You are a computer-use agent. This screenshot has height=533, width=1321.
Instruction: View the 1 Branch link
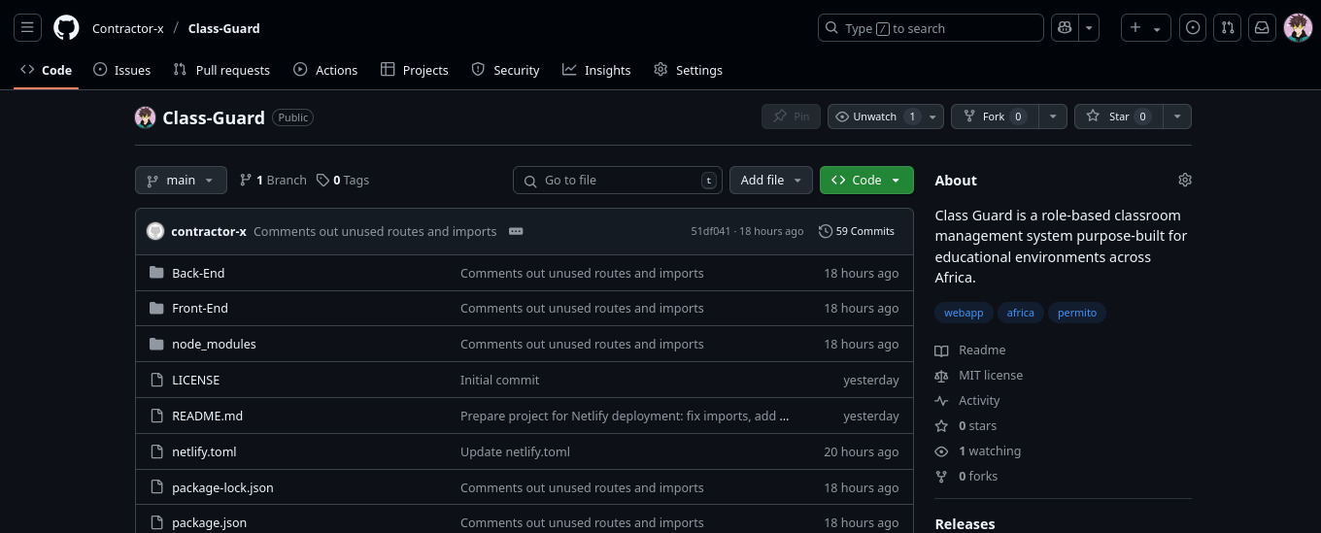273,180
